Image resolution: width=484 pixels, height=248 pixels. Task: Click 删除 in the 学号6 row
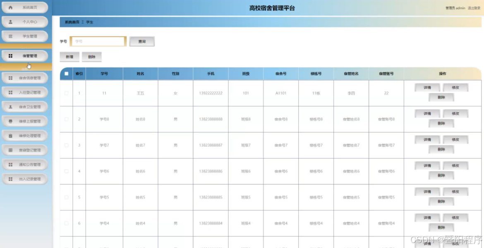click(x=441, y=176)
